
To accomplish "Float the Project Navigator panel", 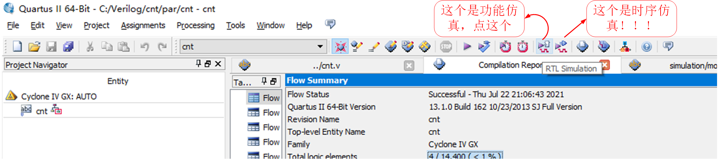I will coord(208,64).
